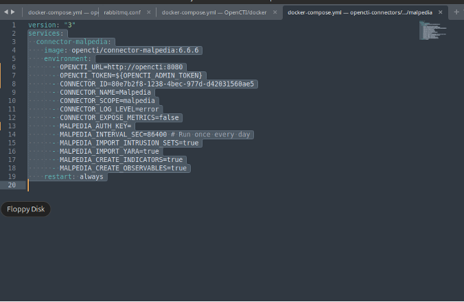Click line number 1 in gutter
The image size is (464, 302).
[14, 25]
